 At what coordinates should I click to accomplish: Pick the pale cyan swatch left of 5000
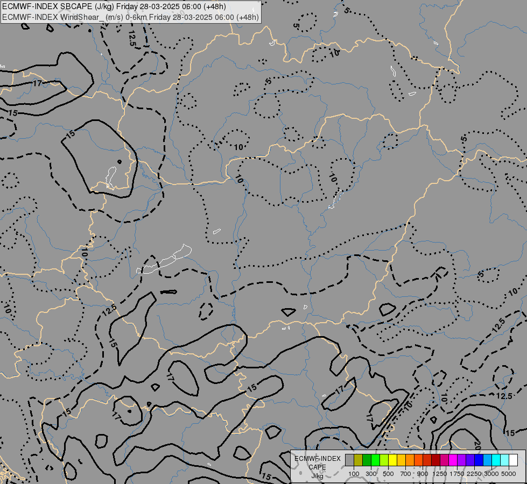pyautogui.click(x=505, y=460)
